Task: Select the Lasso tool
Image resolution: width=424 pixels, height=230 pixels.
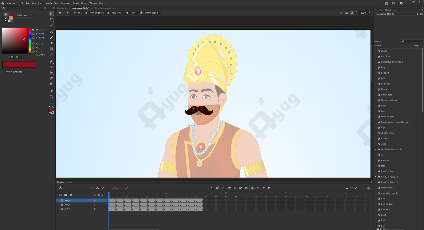Action: [x=51, y=25]
